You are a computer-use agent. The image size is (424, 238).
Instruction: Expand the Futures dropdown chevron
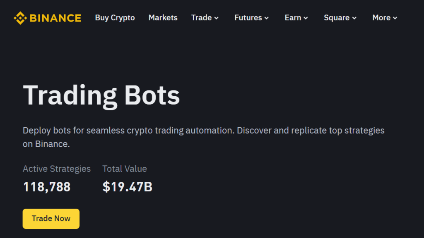267,18
